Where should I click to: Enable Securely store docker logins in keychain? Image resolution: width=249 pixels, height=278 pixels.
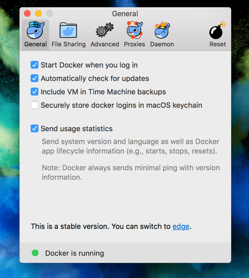tap(35, 105)
